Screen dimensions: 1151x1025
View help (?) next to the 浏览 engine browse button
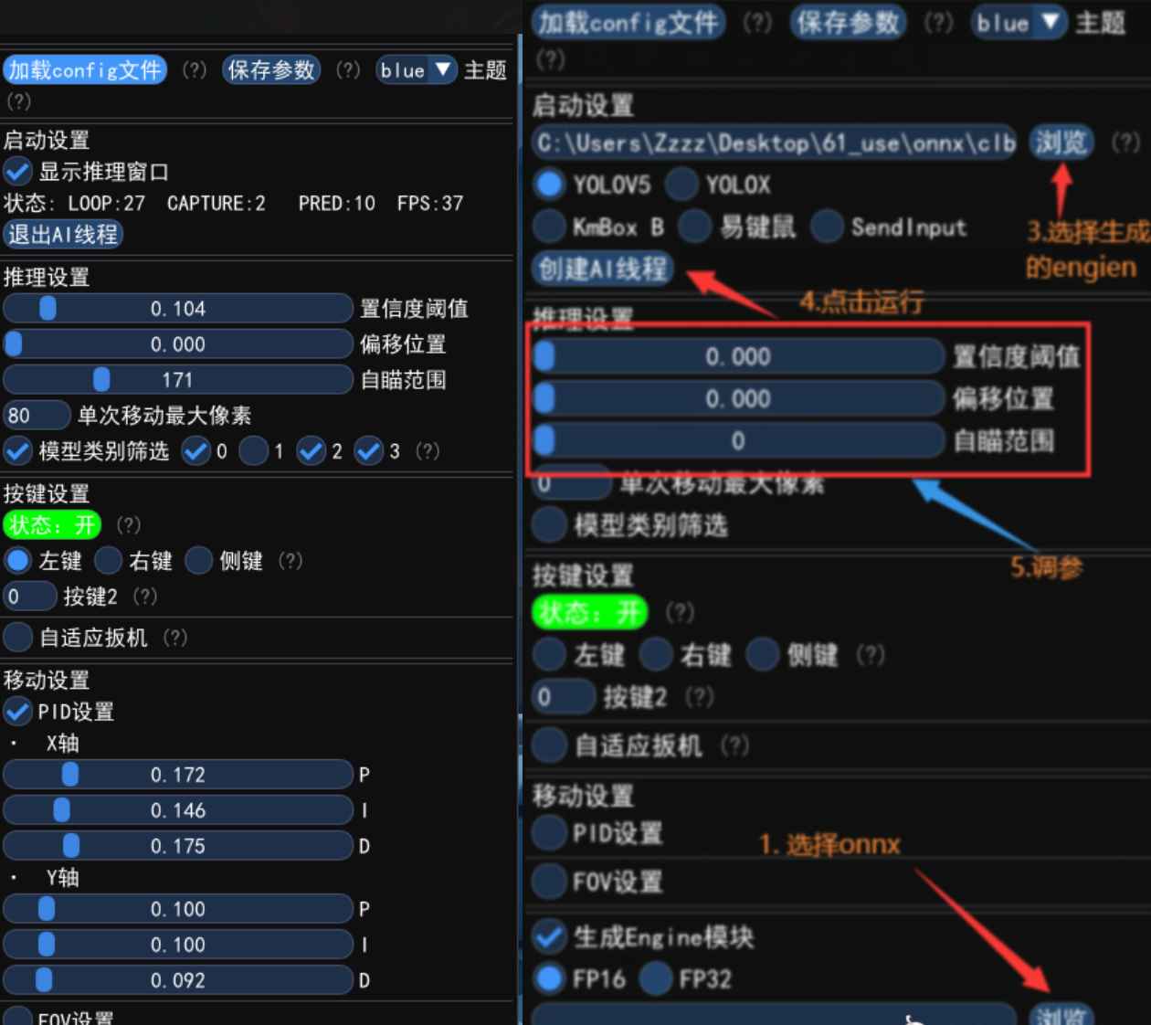tap(1126, 143)
